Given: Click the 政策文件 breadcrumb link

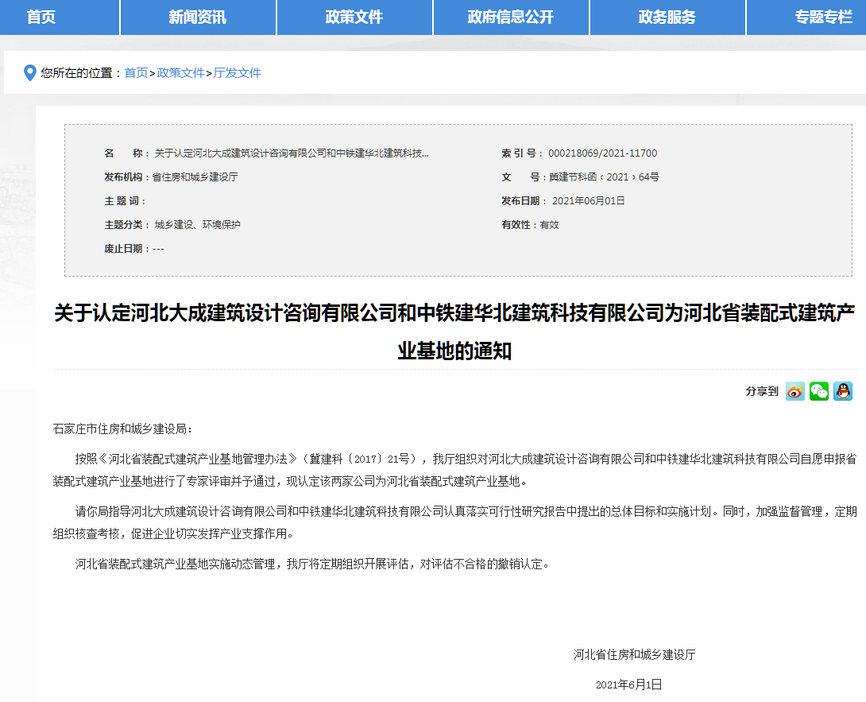Looking at the screenshot, I should pyautogui.click(x=181, y=73).
